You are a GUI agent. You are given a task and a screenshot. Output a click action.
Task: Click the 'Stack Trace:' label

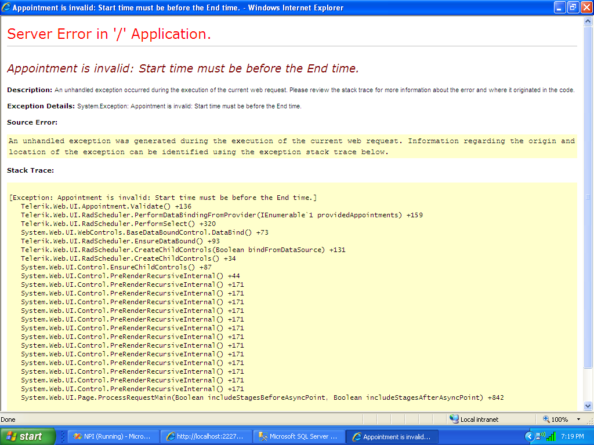(30, 170)
